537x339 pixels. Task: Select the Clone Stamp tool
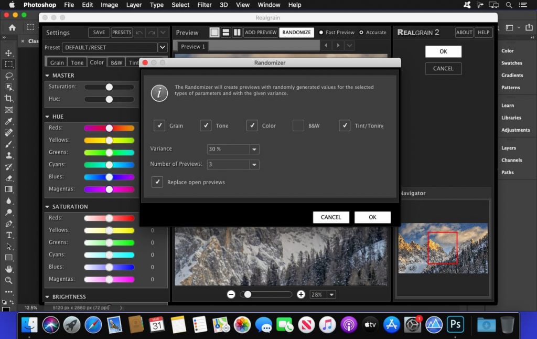8,155
